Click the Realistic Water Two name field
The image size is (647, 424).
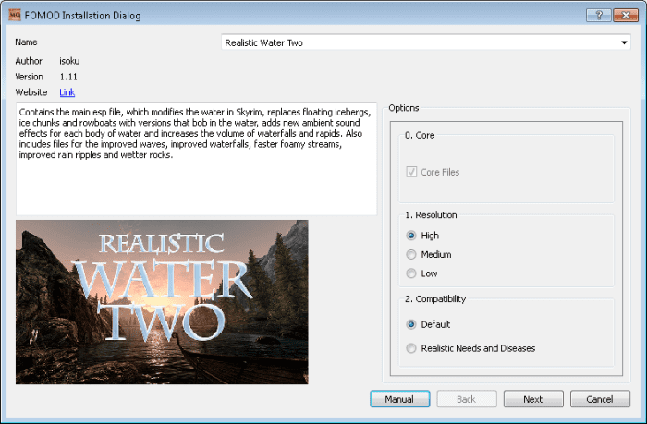426,42
